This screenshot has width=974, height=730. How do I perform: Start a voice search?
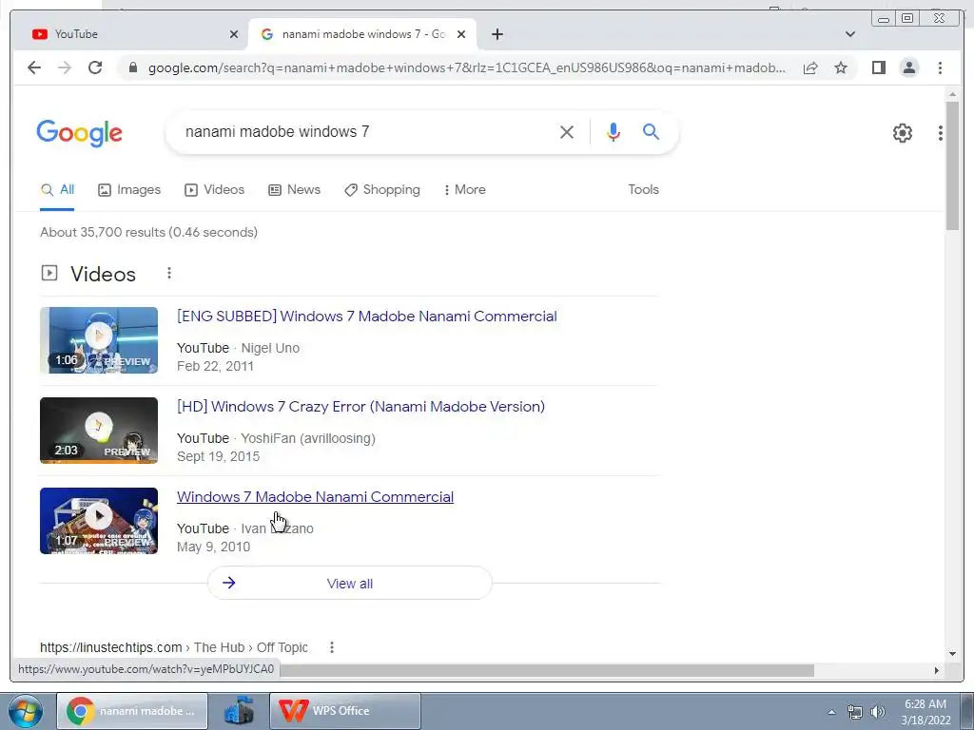[x=614, y=131]
